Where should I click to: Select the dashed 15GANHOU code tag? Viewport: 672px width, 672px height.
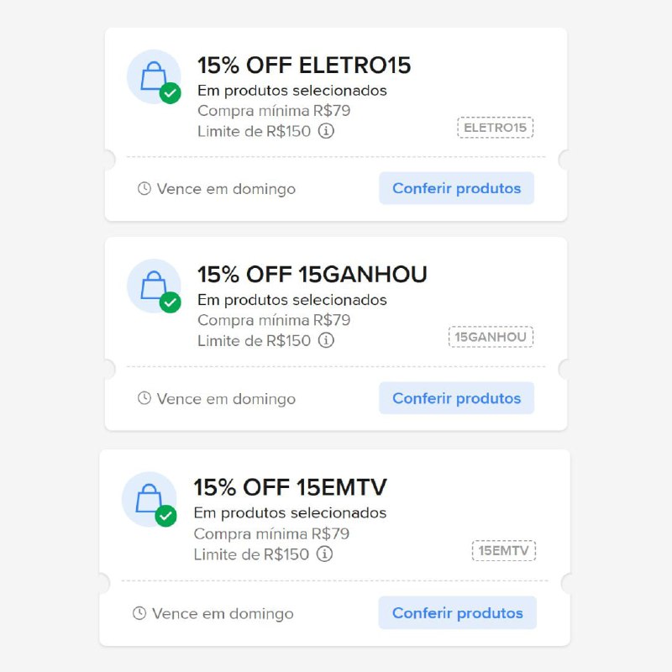pos(491,337)
